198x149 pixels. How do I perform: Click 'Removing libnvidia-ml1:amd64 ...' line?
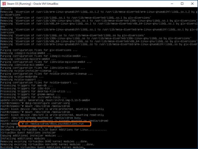click(x=25, y=65)
